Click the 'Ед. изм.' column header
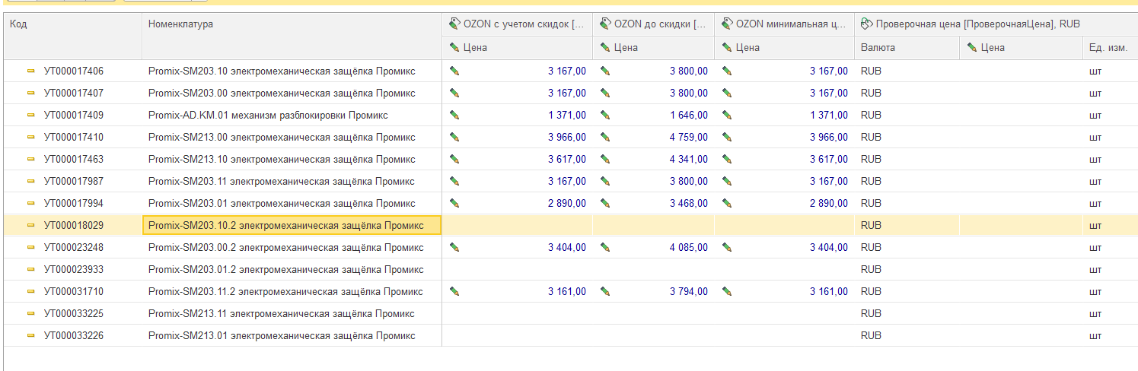The width and height of the screenshot is (1138, 371). click(x=1110, y=48)
